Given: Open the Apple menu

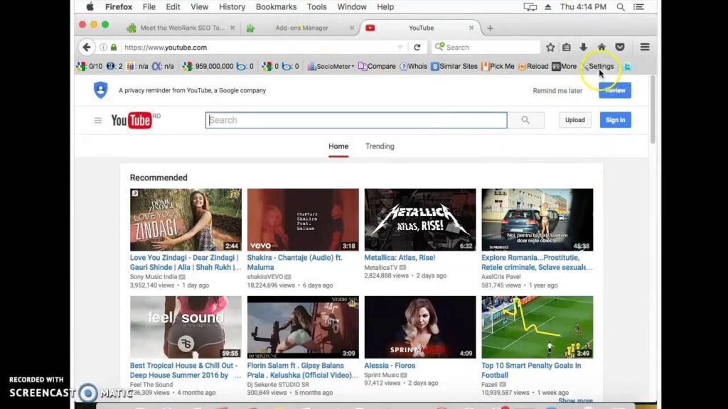Looking at the screenshot, I should coord(90,7).
